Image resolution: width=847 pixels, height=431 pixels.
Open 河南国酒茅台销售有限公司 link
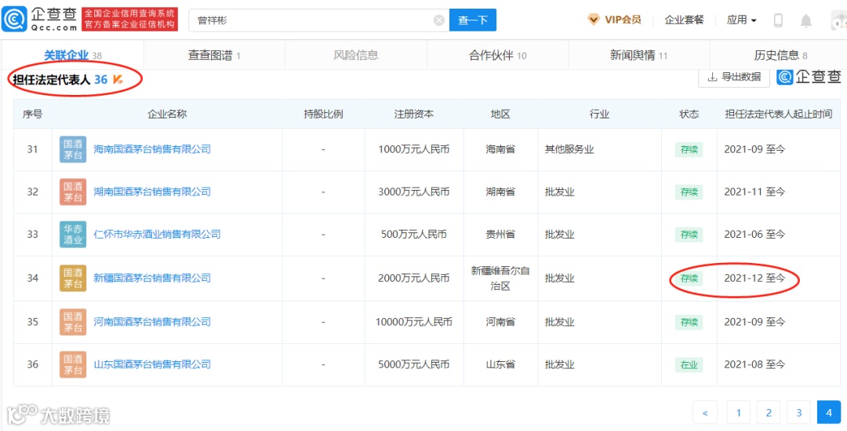152,323
